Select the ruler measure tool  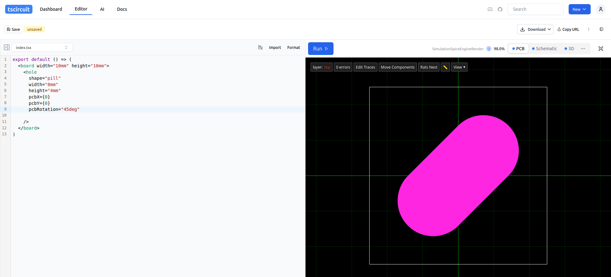(x=445, y=67)
